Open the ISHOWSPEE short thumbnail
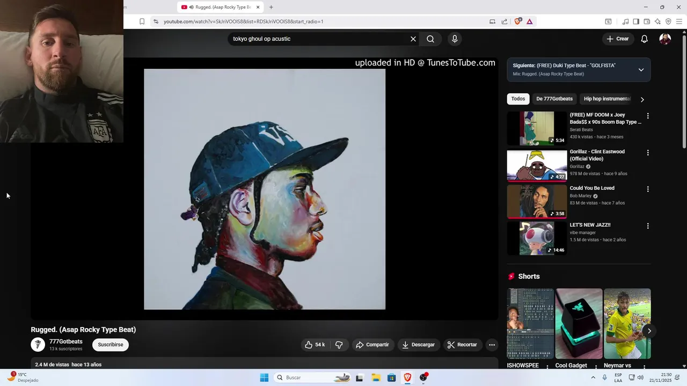Viewport: 687px width, 386px height. click(x=530, y=324)
